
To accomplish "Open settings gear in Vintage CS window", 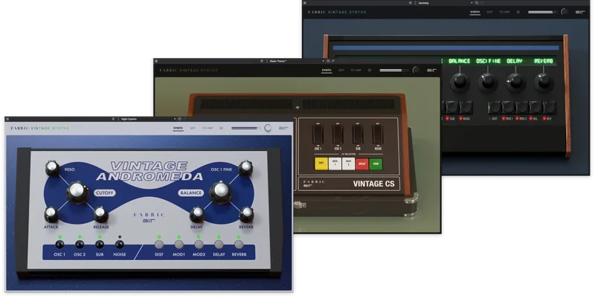I will 369,70.
